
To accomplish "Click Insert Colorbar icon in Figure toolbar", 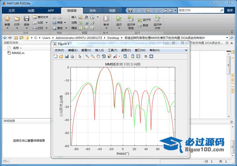I will (x=133, y=56).
